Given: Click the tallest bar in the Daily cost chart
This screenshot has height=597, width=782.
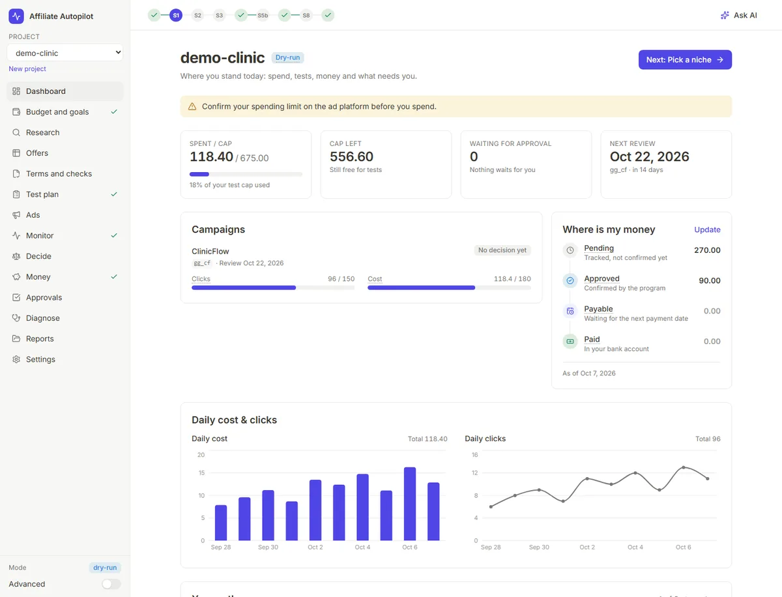Looking at the screenshot, I should (410, 504).
